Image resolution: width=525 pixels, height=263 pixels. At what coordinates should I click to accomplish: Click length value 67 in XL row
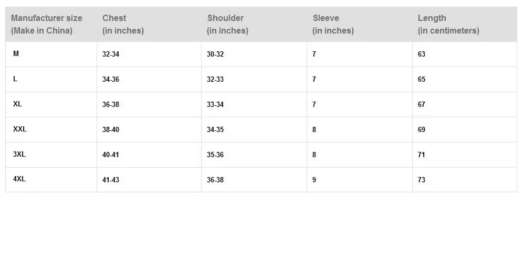(422, 105)
